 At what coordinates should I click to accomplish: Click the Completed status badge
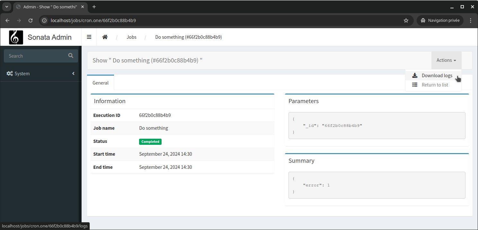[150, 142]
